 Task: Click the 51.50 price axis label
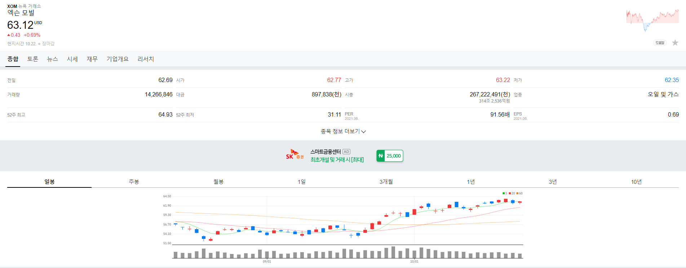[x=167, y=243]
